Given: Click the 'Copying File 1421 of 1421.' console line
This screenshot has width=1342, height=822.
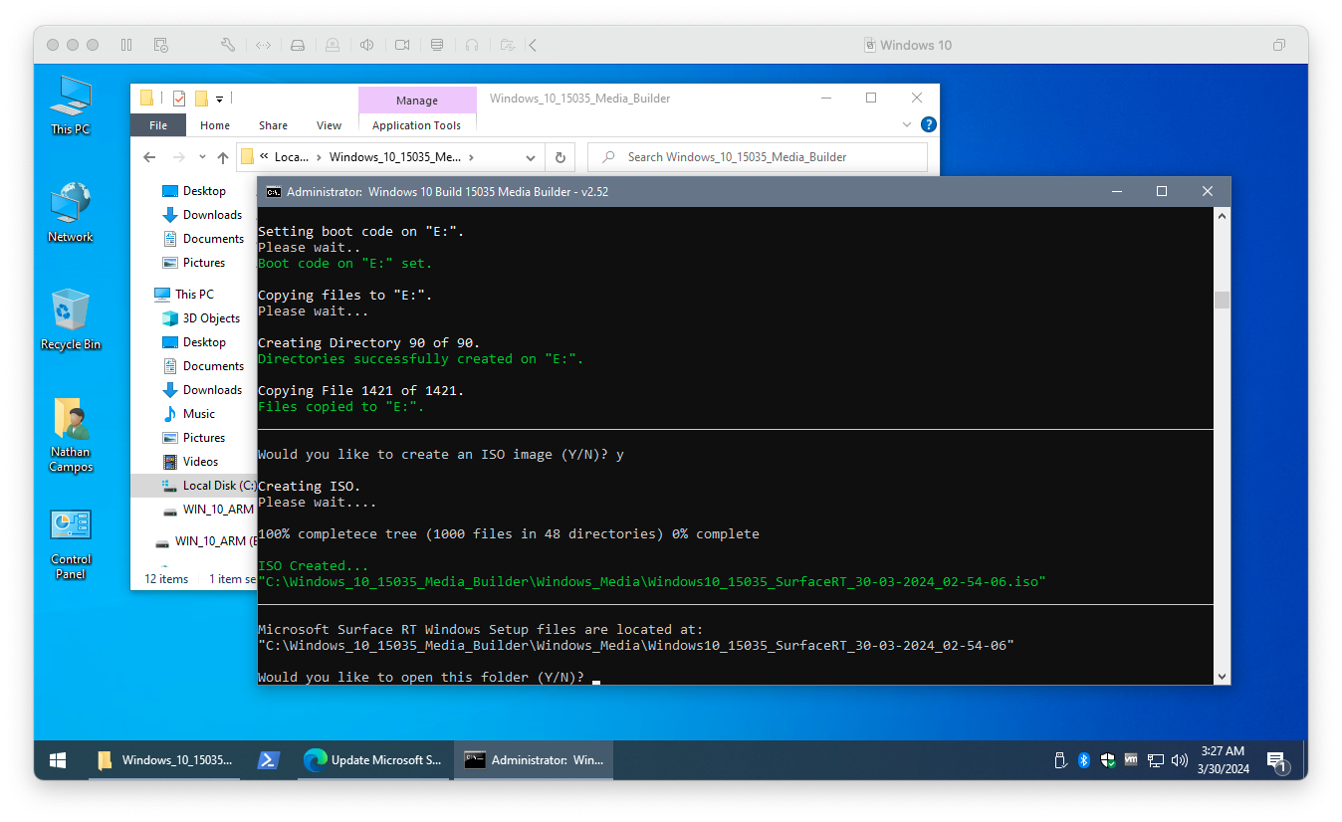Looking at the screenshot, I should pyautogui.click(x=360, y=391).
